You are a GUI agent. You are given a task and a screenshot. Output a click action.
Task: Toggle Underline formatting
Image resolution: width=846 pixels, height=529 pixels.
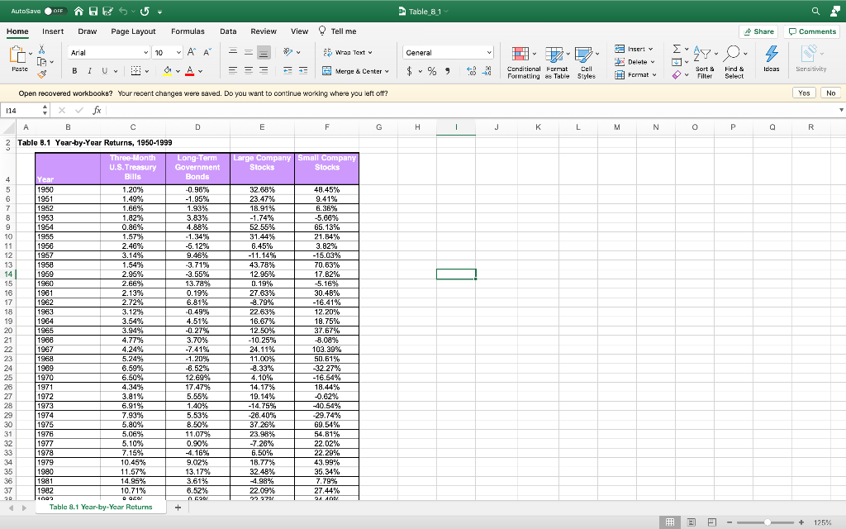coord(105,71)
